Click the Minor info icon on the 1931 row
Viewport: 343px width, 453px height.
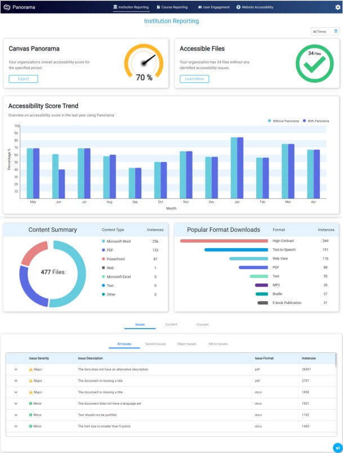tap(30, 403)
